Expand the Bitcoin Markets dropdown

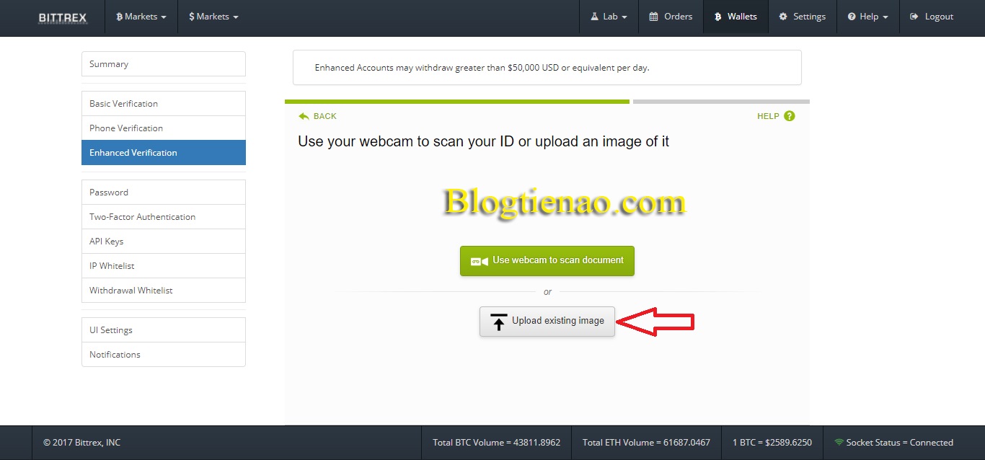click(141, 17)
